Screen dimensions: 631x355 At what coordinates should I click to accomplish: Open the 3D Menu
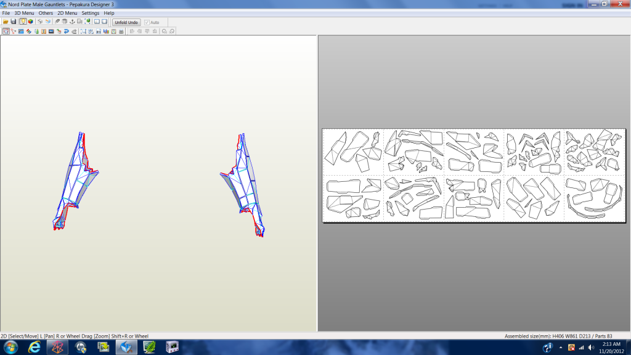point(24,13)
